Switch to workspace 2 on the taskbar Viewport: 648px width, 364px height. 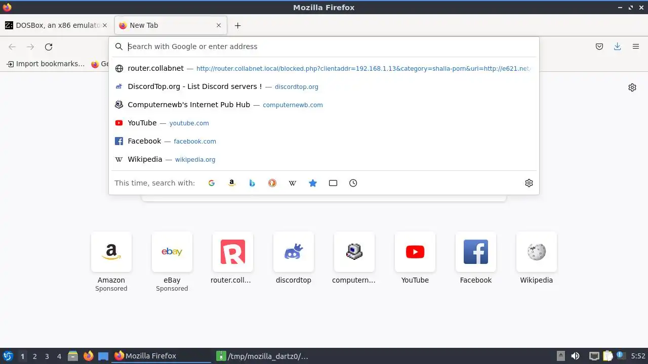tap(34, 356)
